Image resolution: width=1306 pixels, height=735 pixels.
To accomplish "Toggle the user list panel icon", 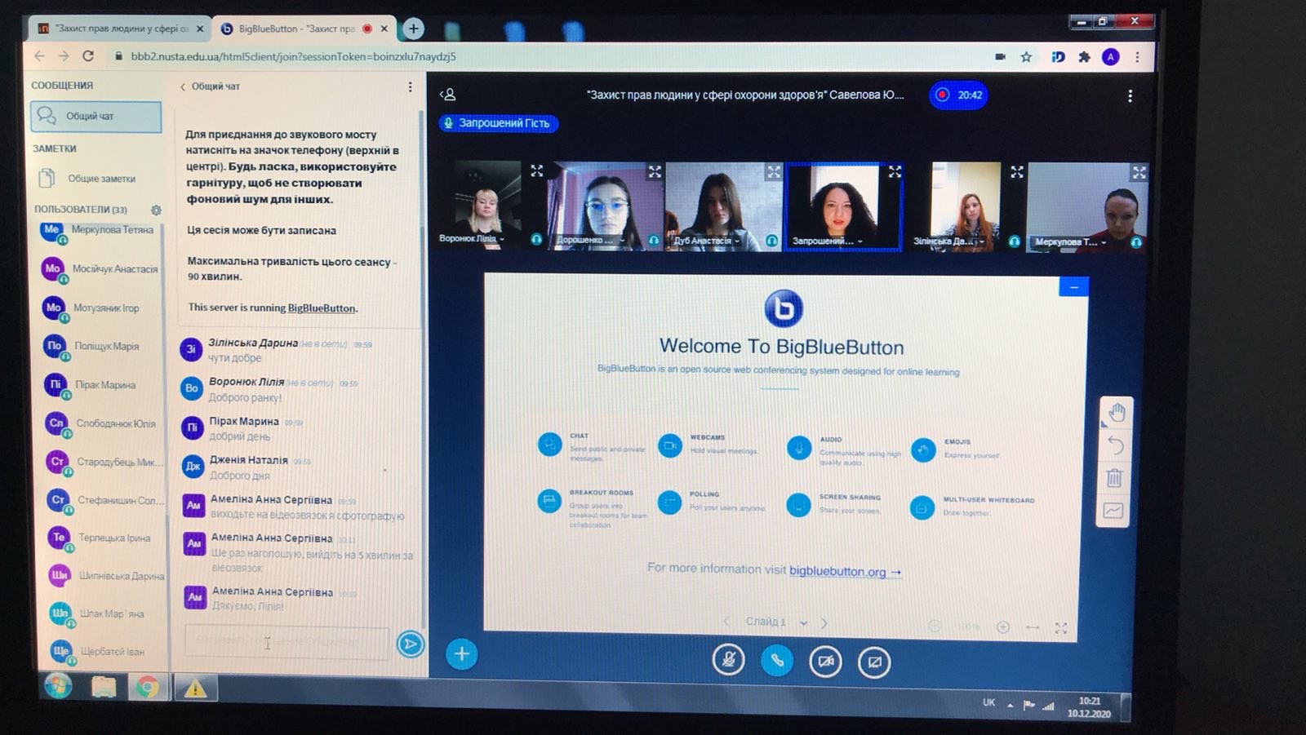I will 447,95.
